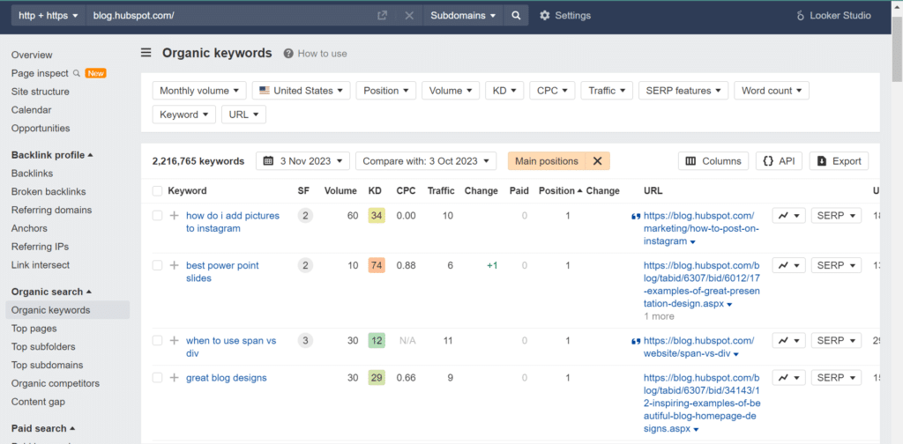Open keyword link great blog designs
The height and width of the screenshot is (444, 903).
(x=227, y=378)
